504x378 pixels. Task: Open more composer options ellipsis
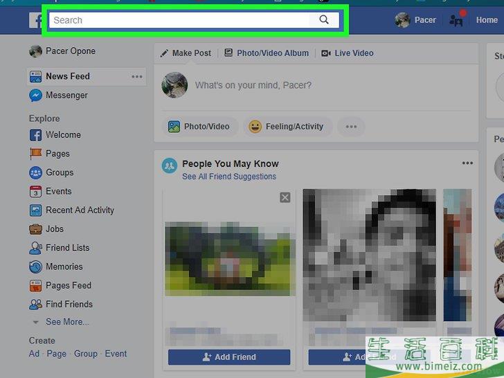point(351,127)
